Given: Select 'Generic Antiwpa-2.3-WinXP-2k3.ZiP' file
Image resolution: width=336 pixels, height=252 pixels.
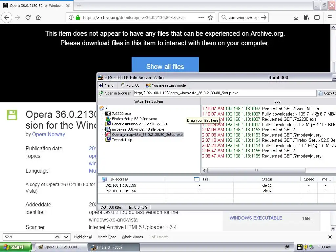Looking at the screenshot, I should (140, 124).
